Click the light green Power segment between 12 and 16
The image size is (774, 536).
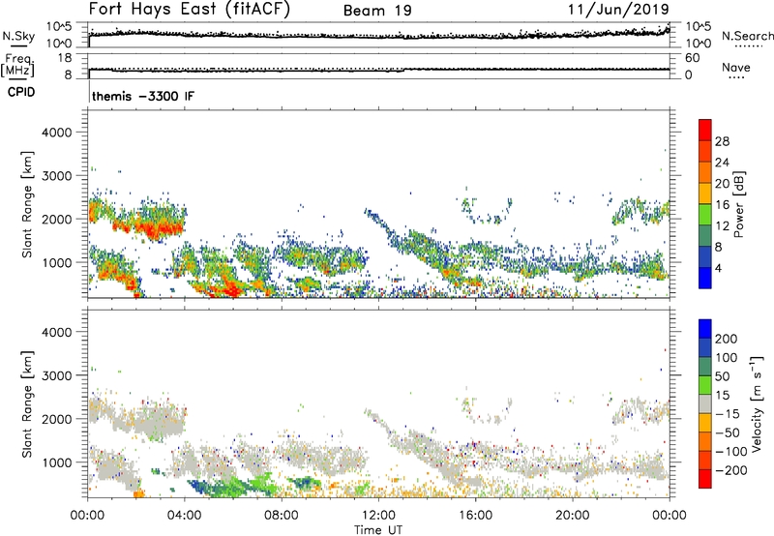pos(705,215)
